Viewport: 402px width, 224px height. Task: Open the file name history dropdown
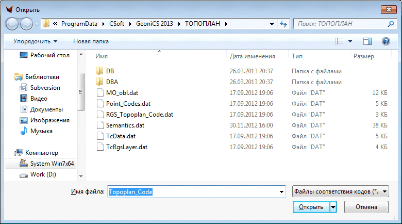click(281, 191)
